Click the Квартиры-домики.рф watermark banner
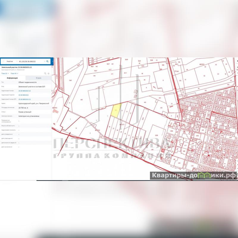 coord(193,176)
